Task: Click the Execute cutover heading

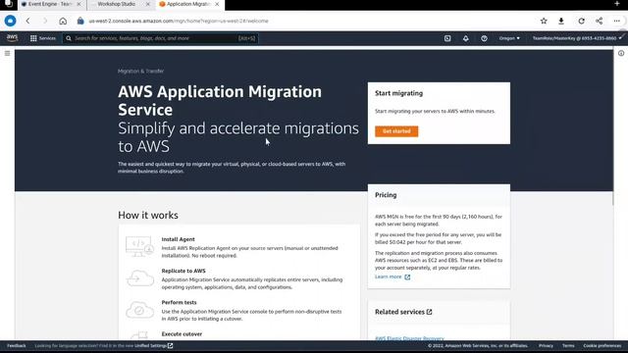Action: 182,334
